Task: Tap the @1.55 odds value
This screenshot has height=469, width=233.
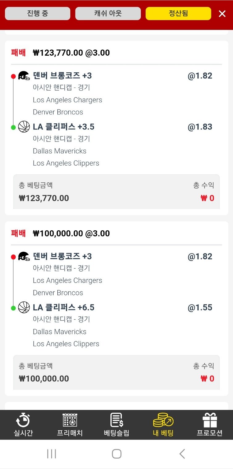Action: coord(200,308)
